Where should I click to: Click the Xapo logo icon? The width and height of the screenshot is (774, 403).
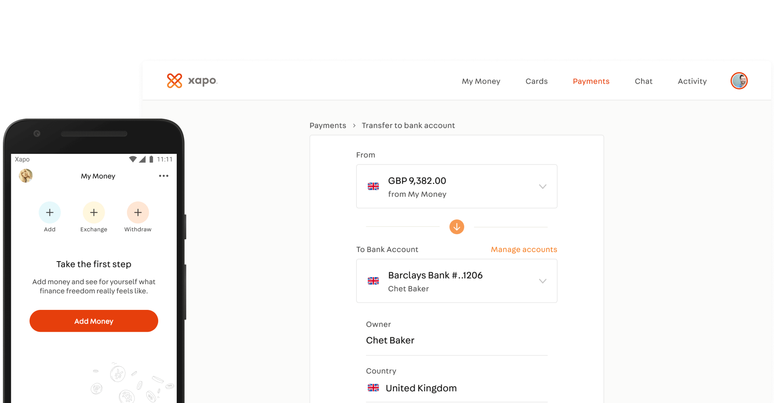click(173, 80)
